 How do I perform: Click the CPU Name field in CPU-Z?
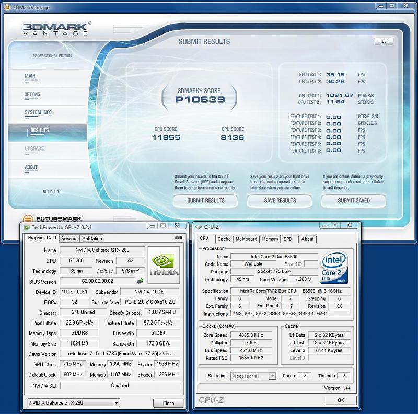[x=274, y=256]
